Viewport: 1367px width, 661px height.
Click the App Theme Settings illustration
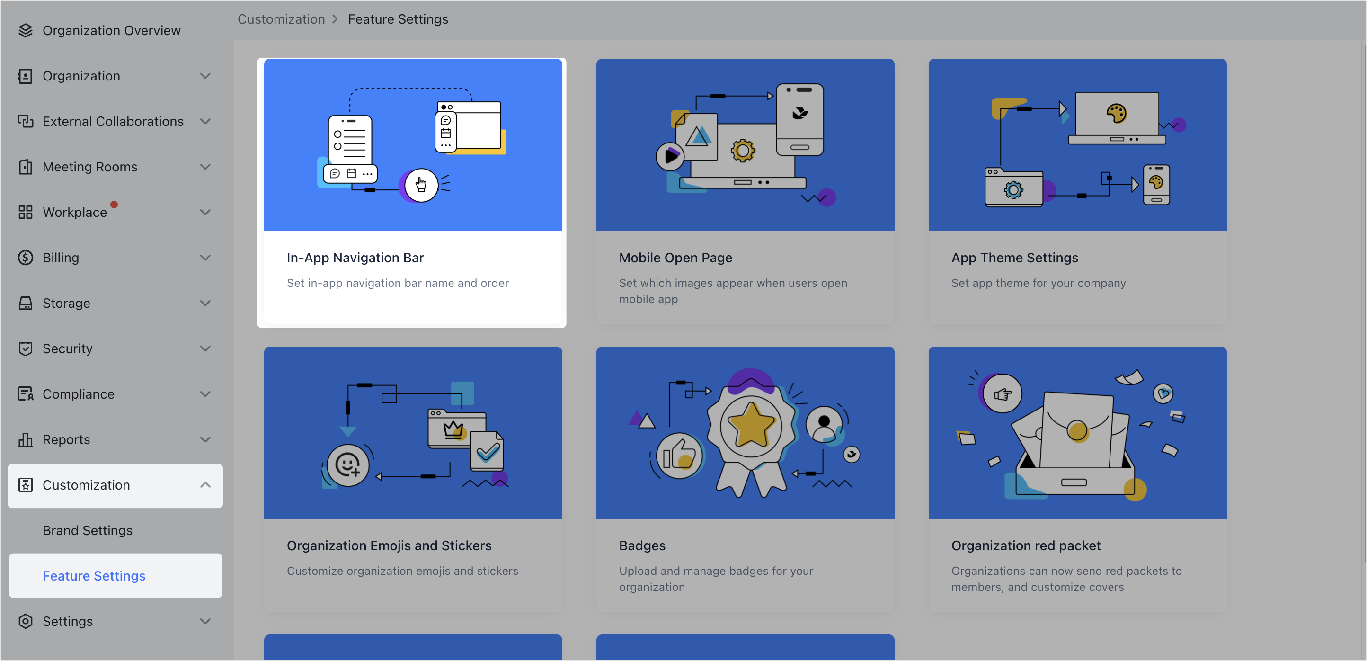click(x=1077, y=145)
